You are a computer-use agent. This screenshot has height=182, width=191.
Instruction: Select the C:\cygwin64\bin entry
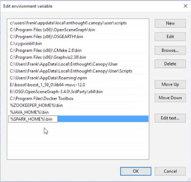78,44
